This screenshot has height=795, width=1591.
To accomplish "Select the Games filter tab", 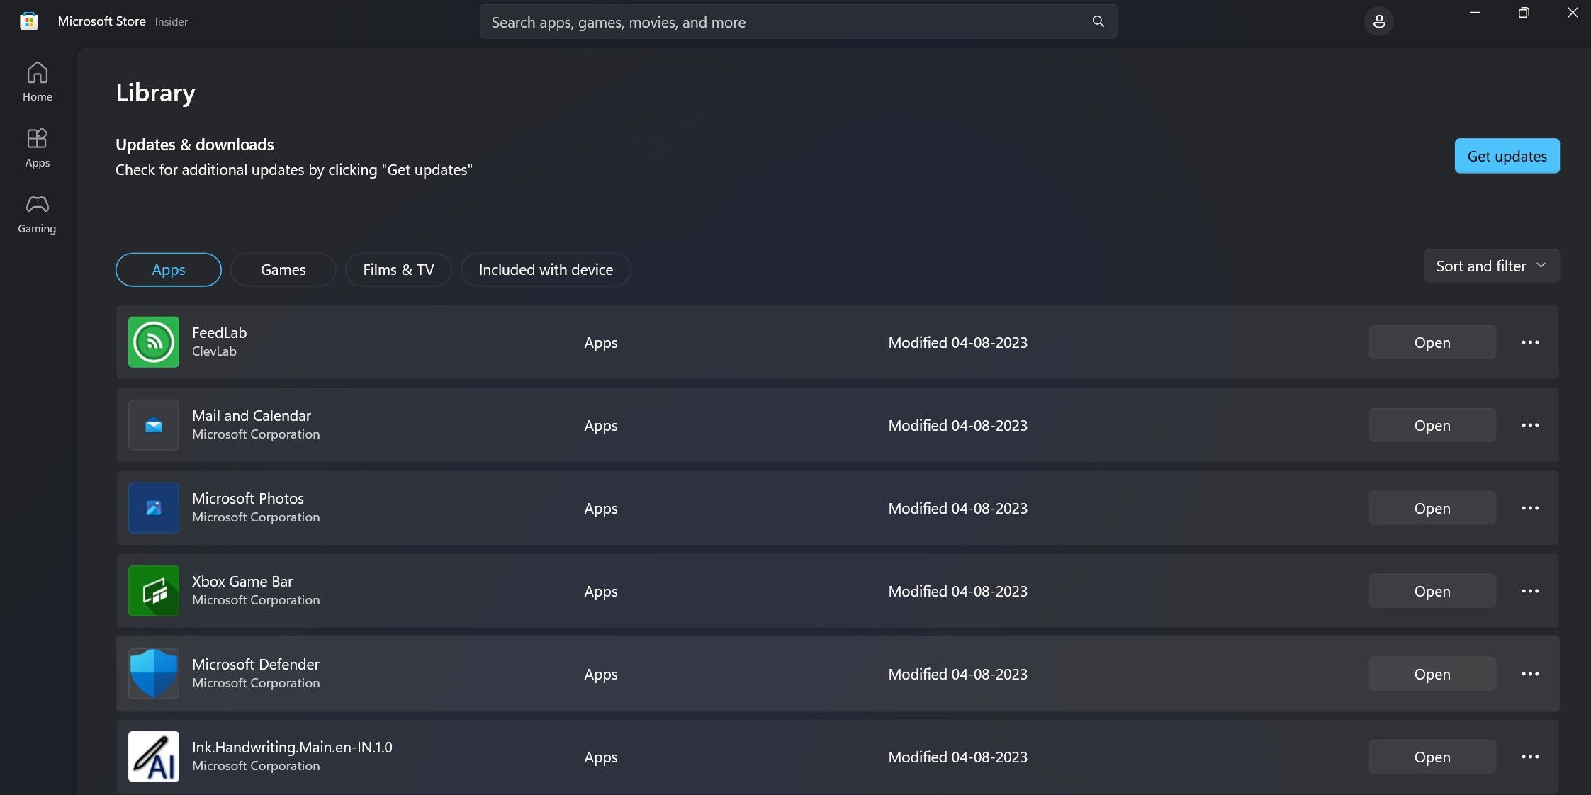I will pyautogui.click(x=283, y=270).
